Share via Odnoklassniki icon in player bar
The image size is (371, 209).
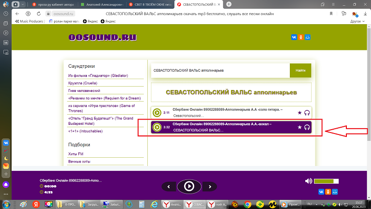pyautogui.click(x=328, y=192)
